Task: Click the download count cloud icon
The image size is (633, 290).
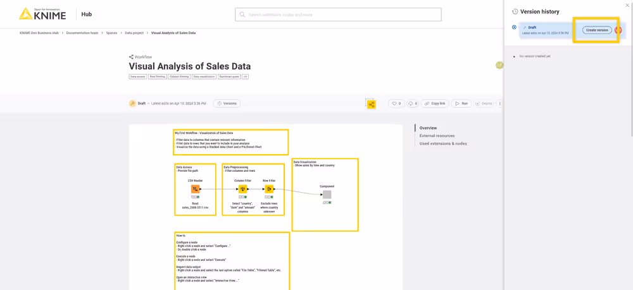Action: coord(413,104)
